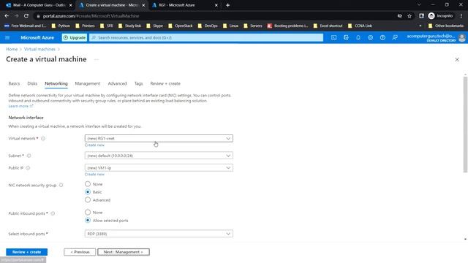Viewport: 468px width, 263px height.
Task: Open the Booting problems bookmark
Action: (287, 26)
